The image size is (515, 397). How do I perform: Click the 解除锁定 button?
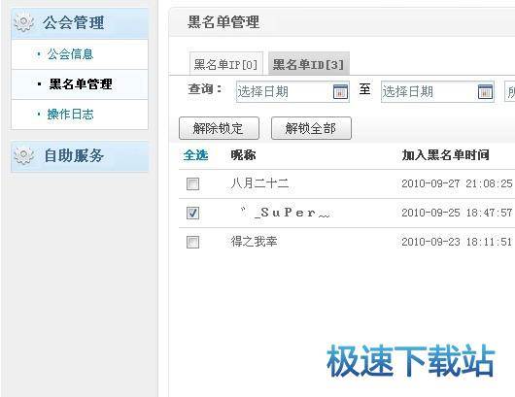pos(219,128)
